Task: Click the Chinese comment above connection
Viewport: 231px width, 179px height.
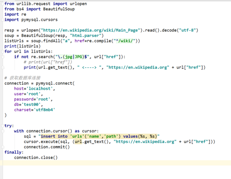Action: tap(23, 78)
